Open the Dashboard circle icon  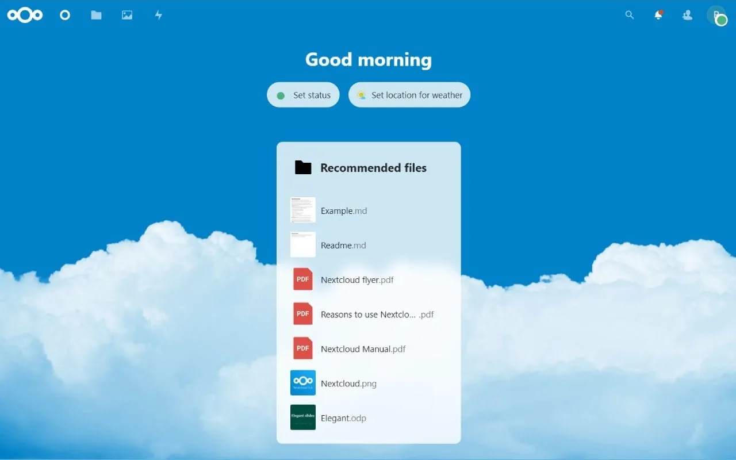click(x=65, y=15)
